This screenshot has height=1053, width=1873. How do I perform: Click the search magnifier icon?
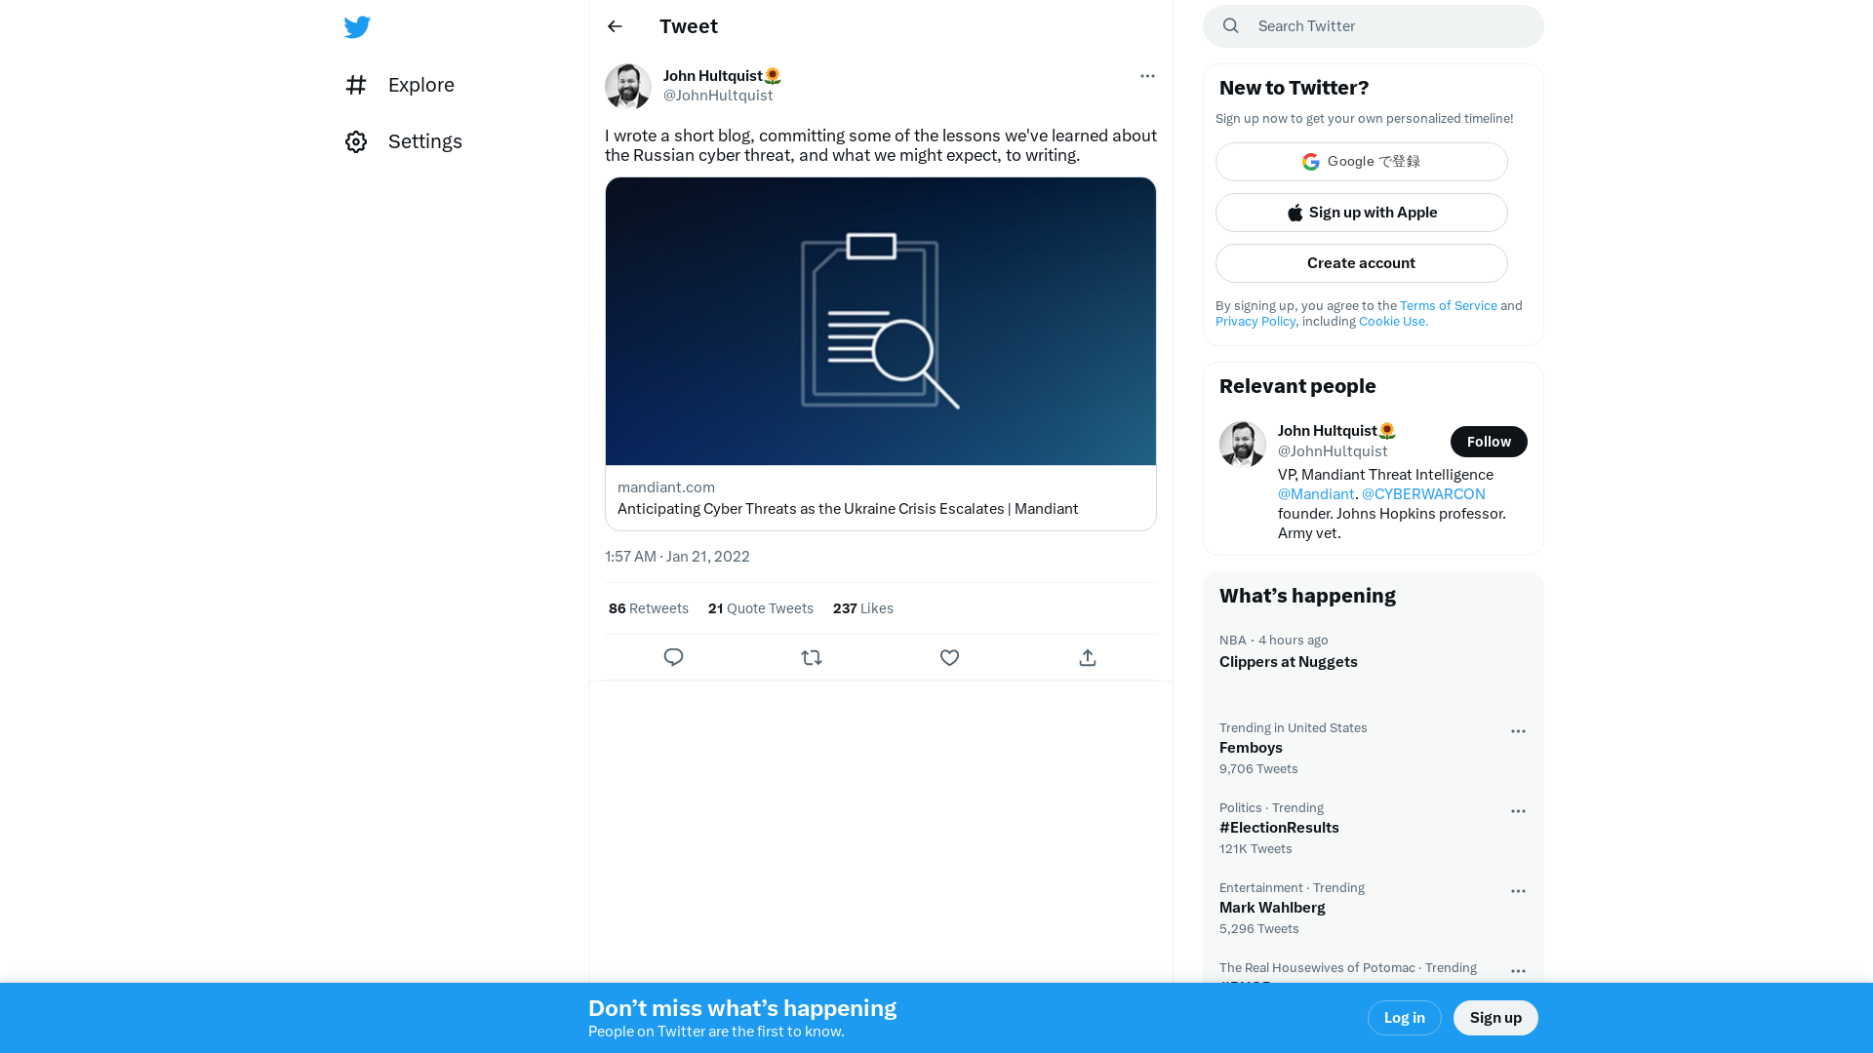1231,26
